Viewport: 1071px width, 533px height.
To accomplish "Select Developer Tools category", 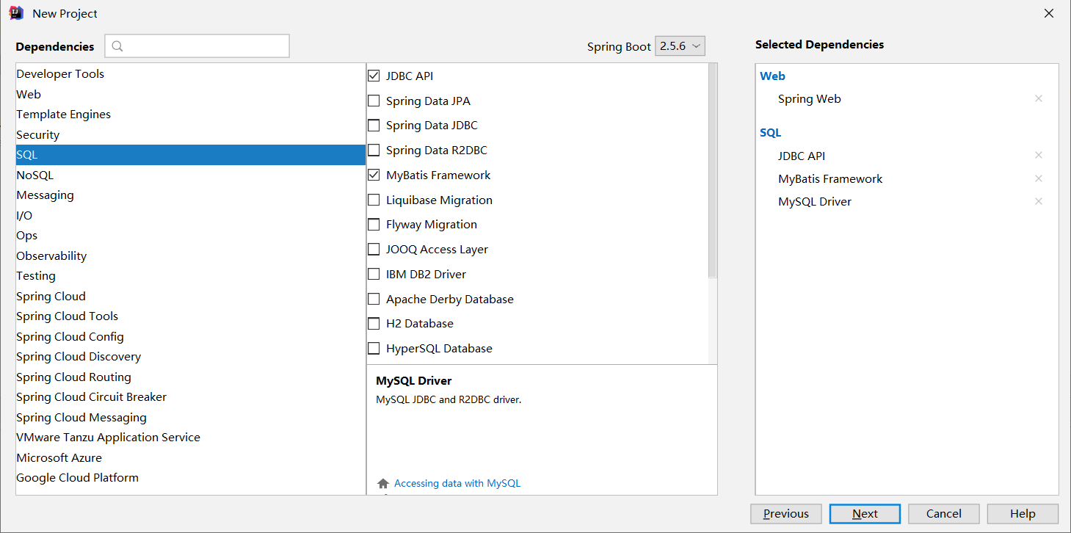I will (191, 74).
